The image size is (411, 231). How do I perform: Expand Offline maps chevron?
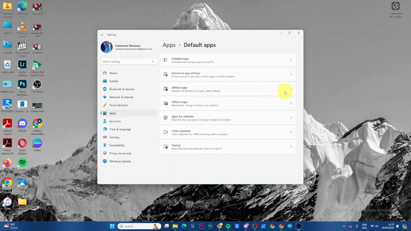point(291,103)
